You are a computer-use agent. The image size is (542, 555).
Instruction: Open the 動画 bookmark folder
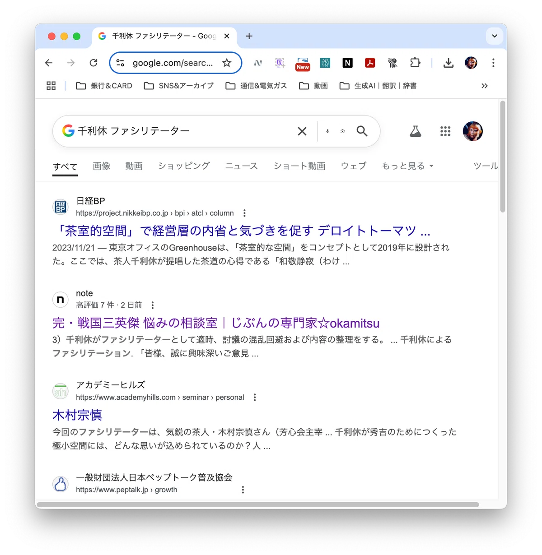pyautogui.click(x=313, y=86)
